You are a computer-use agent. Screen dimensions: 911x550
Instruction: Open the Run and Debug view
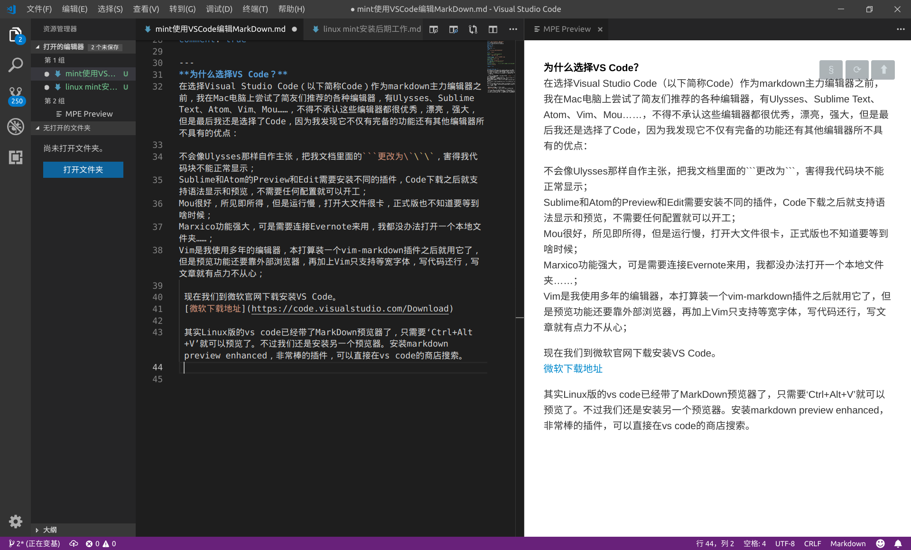coord(16,127)
